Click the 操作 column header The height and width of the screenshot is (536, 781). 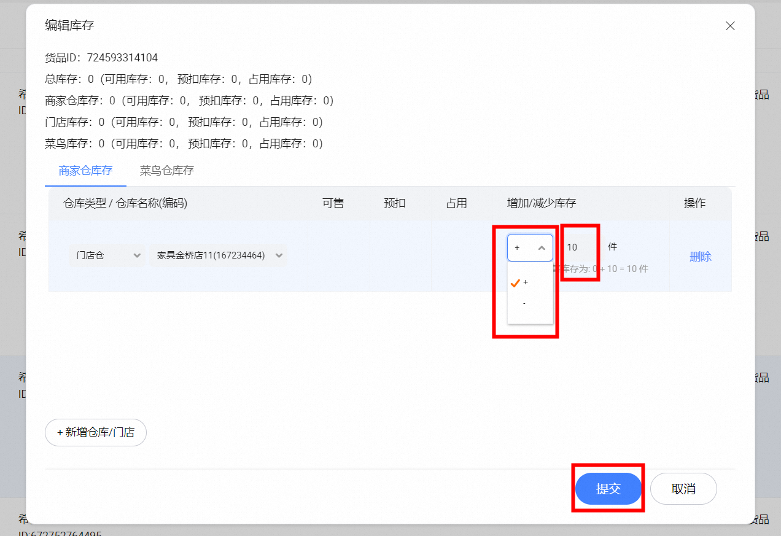coord(695,203)
